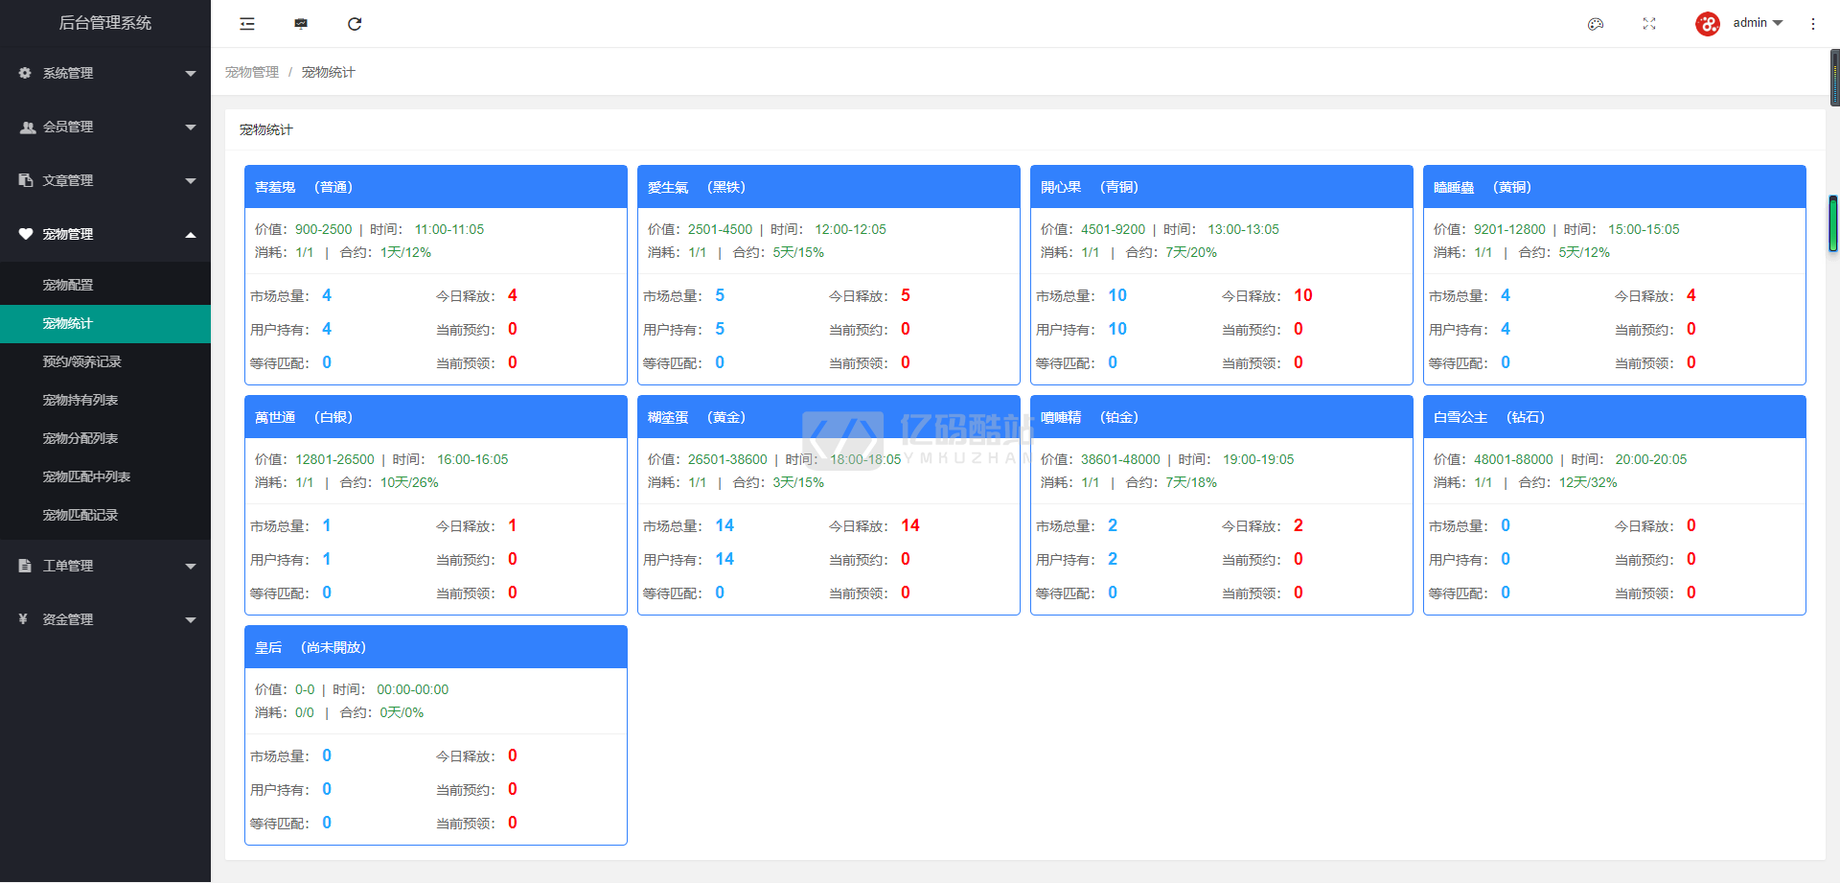
Task: Toggle fullscreen mode icon
Action: coord(1649,24)
